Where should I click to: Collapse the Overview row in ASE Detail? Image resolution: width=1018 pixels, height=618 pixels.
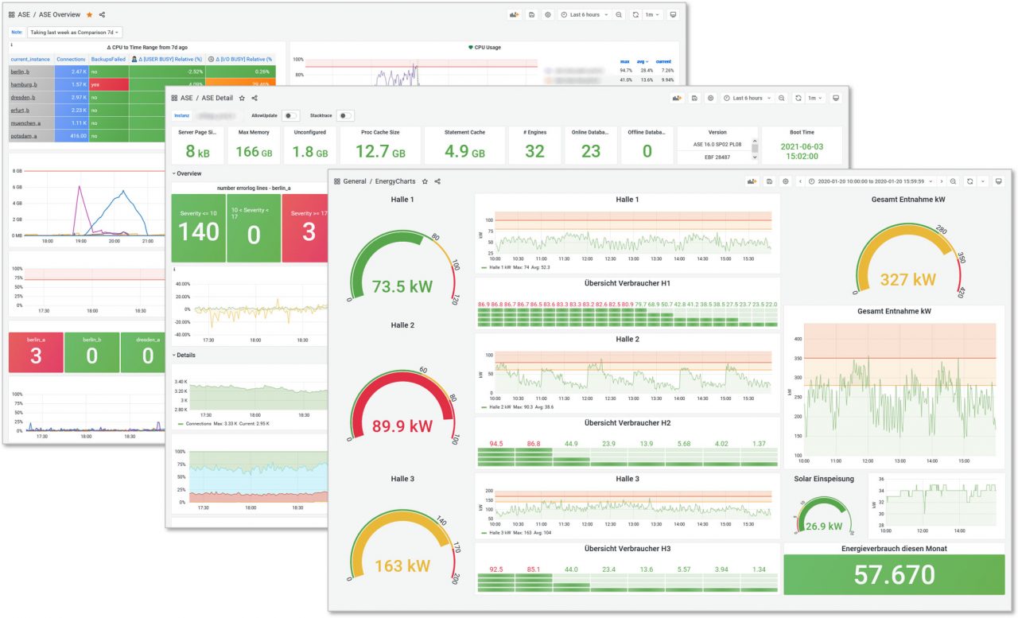click(189, 173)
